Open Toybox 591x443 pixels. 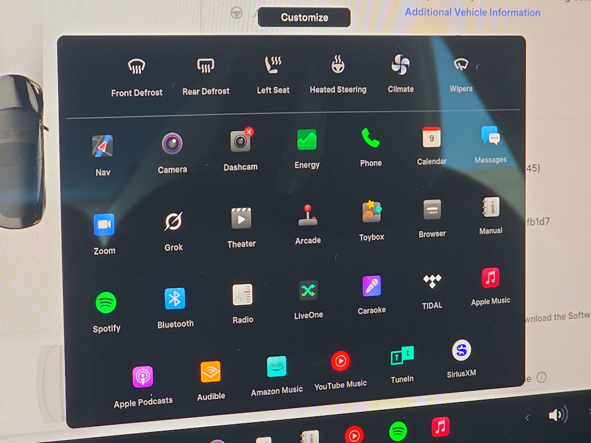point(372,212)
